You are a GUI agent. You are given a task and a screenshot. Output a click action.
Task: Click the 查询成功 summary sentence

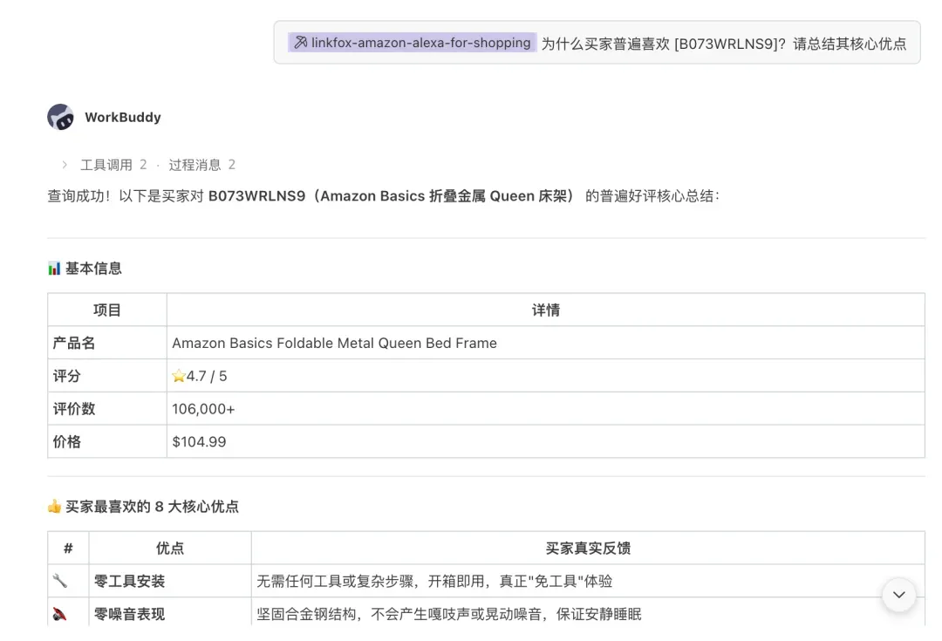[383, 196]
